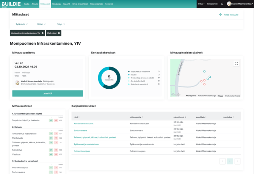Viewport: 254px width, 174px height.
Task: Click the Lataa PDF button
Action: tap(47, 93)
